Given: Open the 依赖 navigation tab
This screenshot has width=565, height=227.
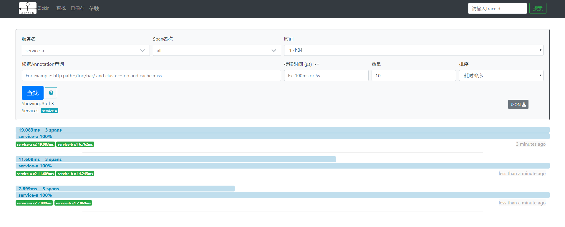Looking at the screenshot, I should click(94, 8).
